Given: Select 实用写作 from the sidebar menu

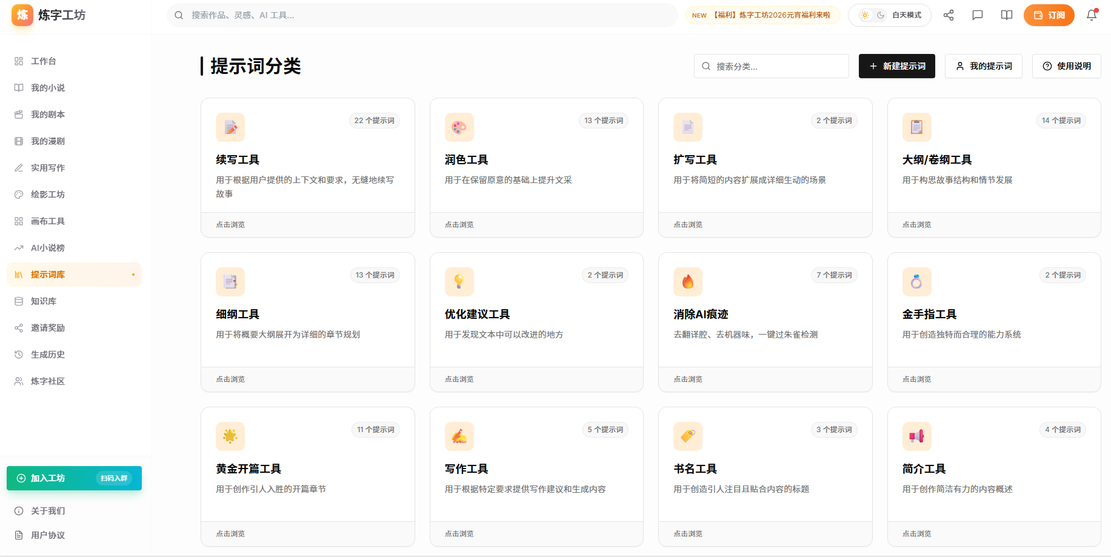Looking at the screenshot, I should (x=47, y=167).
